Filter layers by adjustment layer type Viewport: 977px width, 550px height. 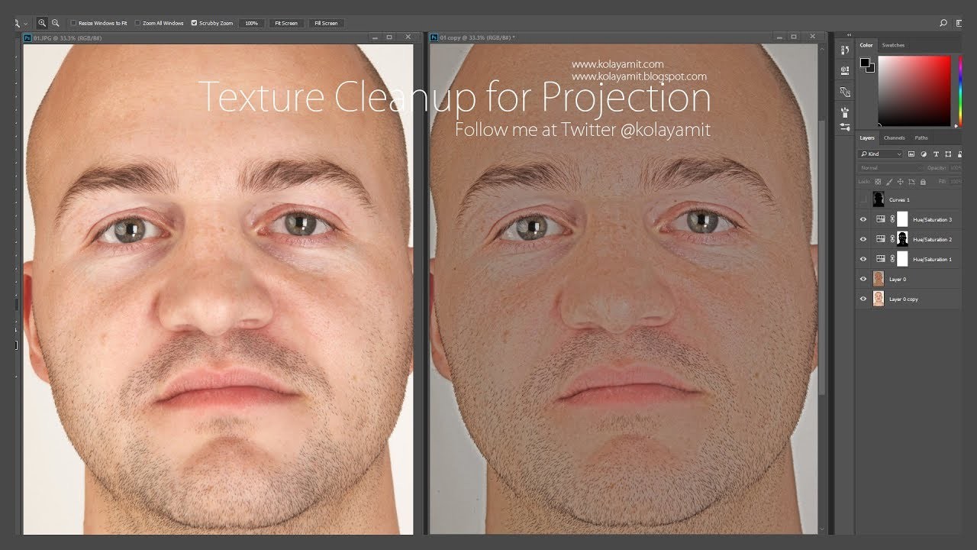924,154
